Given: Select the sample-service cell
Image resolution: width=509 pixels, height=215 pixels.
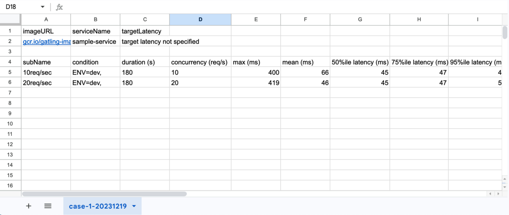Looking at the screenshot, I should coord(95,41).
